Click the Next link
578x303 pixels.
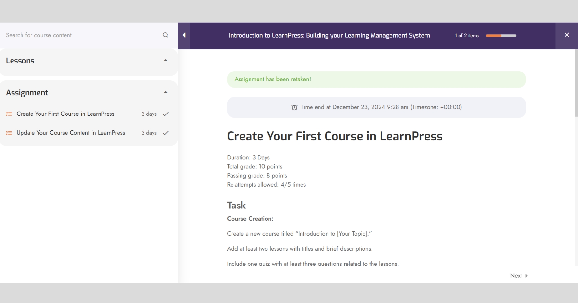click(x=516, y=276)
